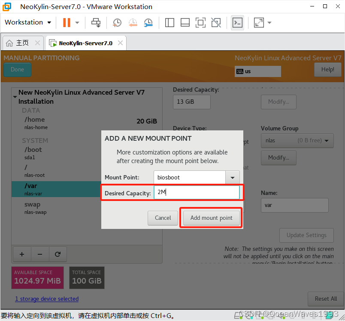Toggle the thumbnail bar view icon

[185, 22]
